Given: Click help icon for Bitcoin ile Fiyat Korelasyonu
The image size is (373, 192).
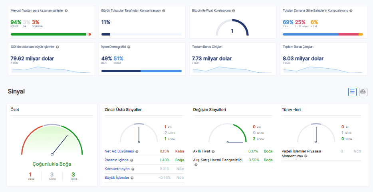Looking at the screenshot, I should click(234, 11).
